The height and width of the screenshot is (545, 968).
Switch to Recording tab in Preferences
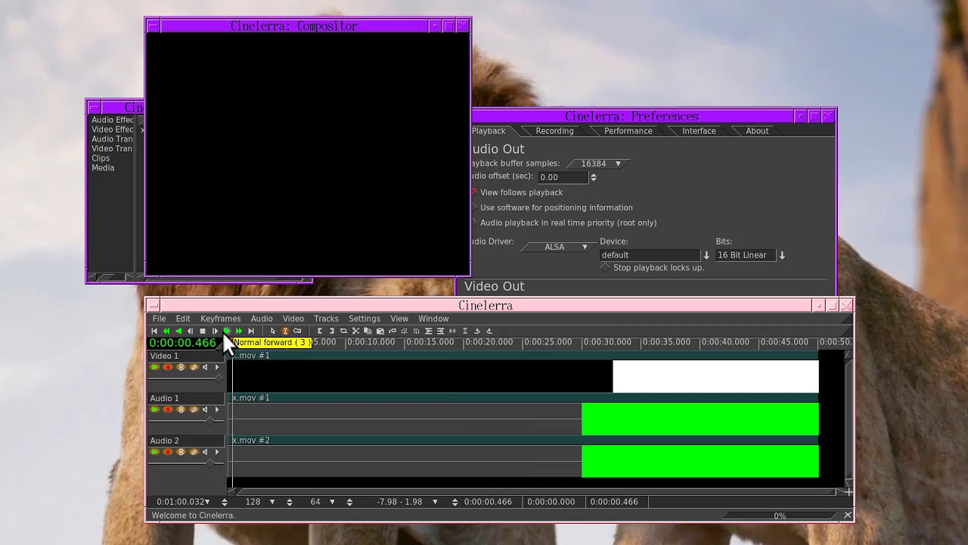tap(554, 131)
